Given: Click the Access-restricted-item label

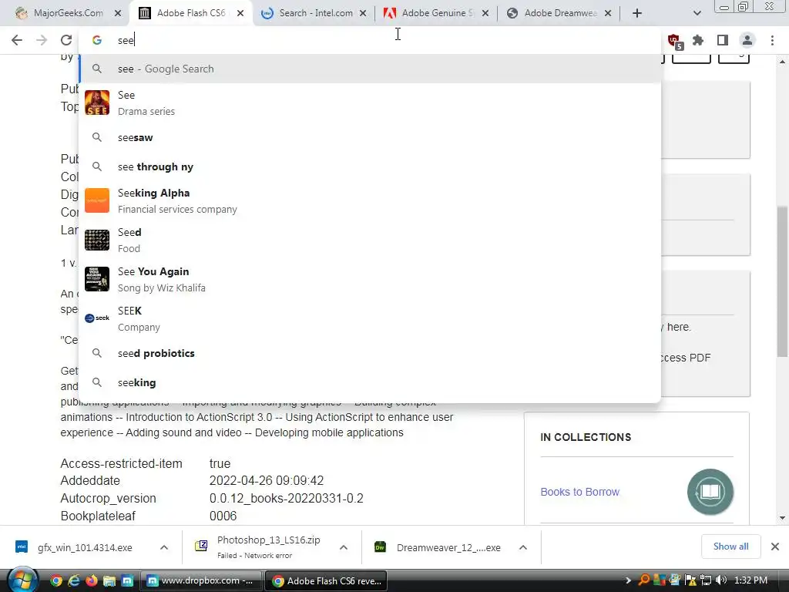Looking at the screenshot, I should pos(121,463).
